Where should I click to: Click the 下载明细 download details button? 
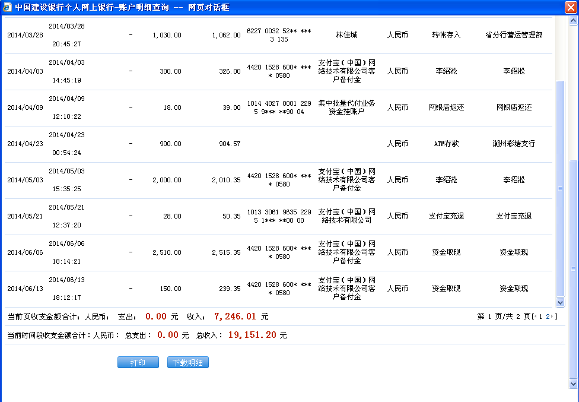[188, 363]
